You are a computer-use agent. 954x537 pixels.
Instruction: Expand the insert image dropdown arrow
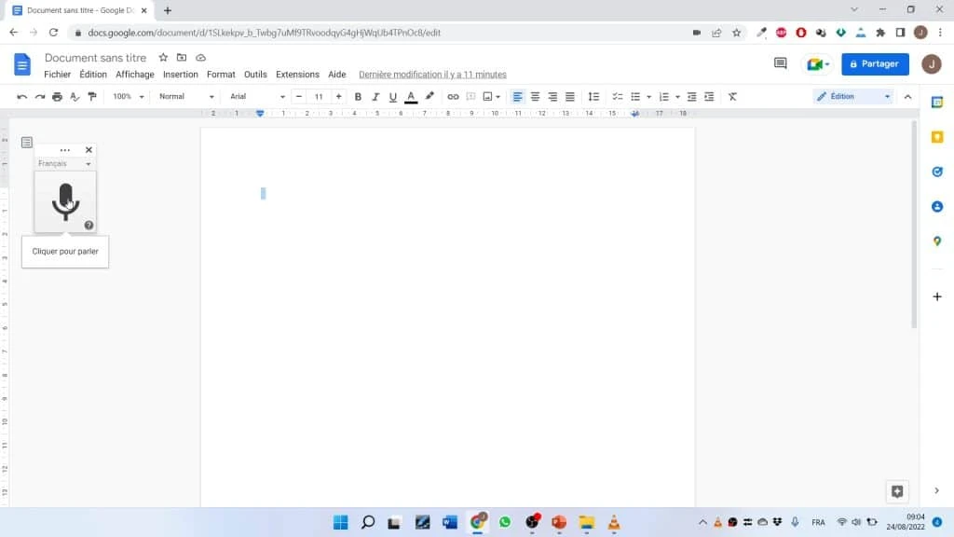498,97
